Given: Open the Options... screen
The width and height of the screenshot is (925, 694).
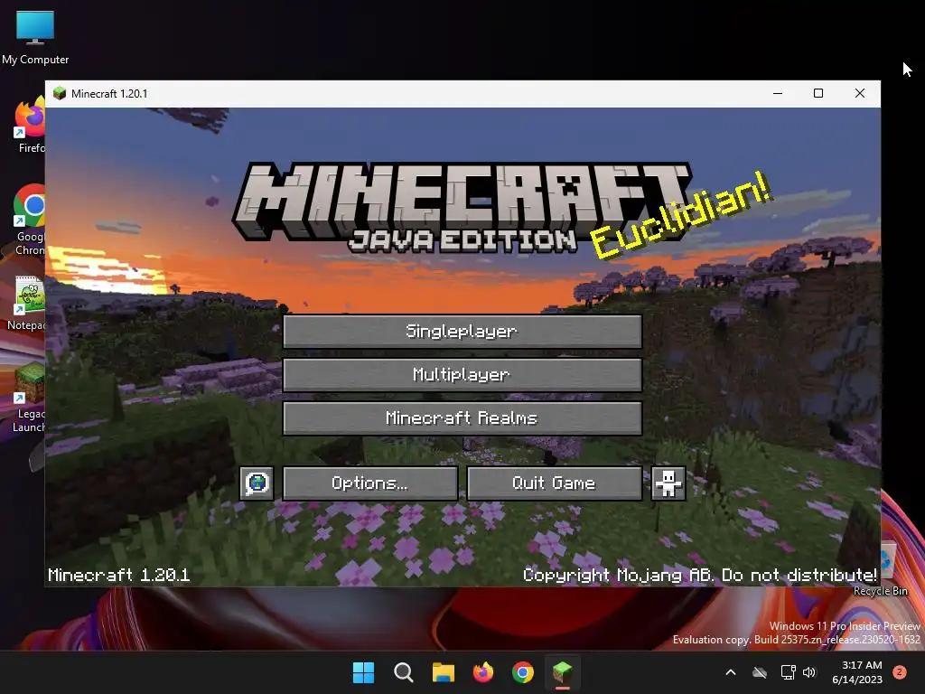Looking at the screenshot, I should 369,483.
